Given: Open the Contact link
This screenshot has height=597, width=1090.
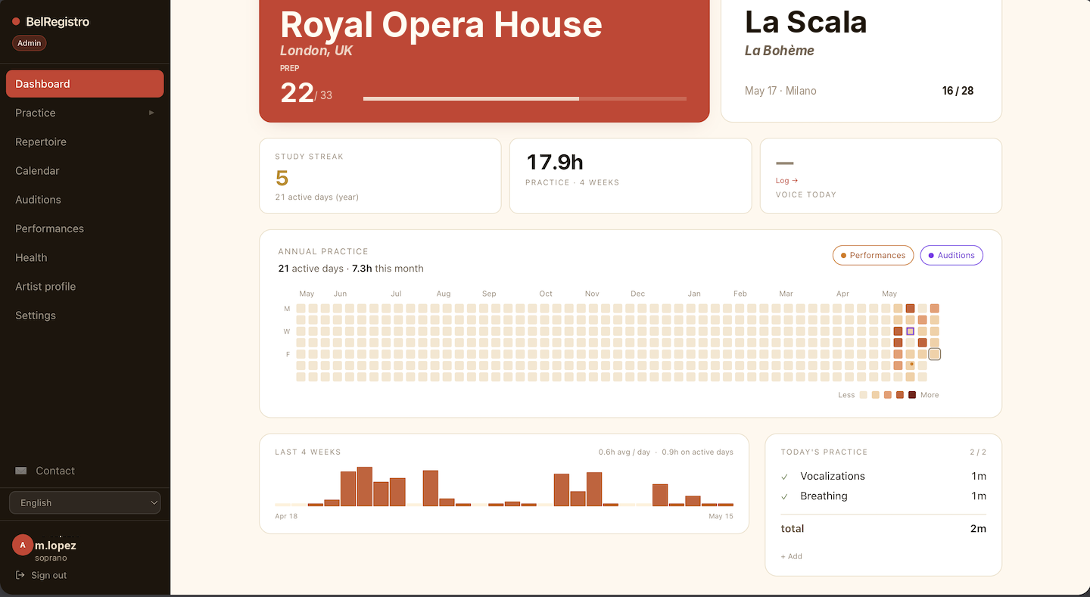Looking at the screenshot, I should pyautogui.click(x=55, y=471).
